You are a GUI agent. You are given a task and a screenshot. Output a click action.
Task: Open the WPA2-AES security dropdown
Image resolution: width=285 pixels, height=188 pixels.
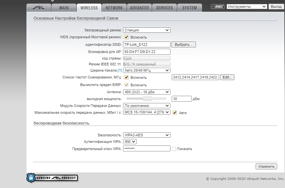(x=147, y=135)
